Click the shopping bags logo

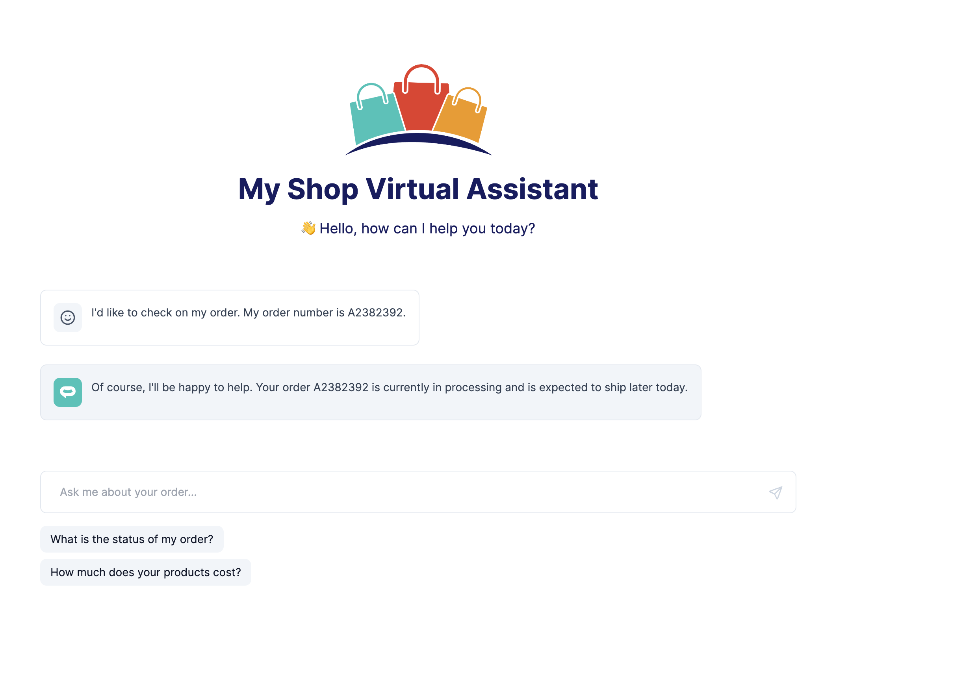tap(418, 110)
